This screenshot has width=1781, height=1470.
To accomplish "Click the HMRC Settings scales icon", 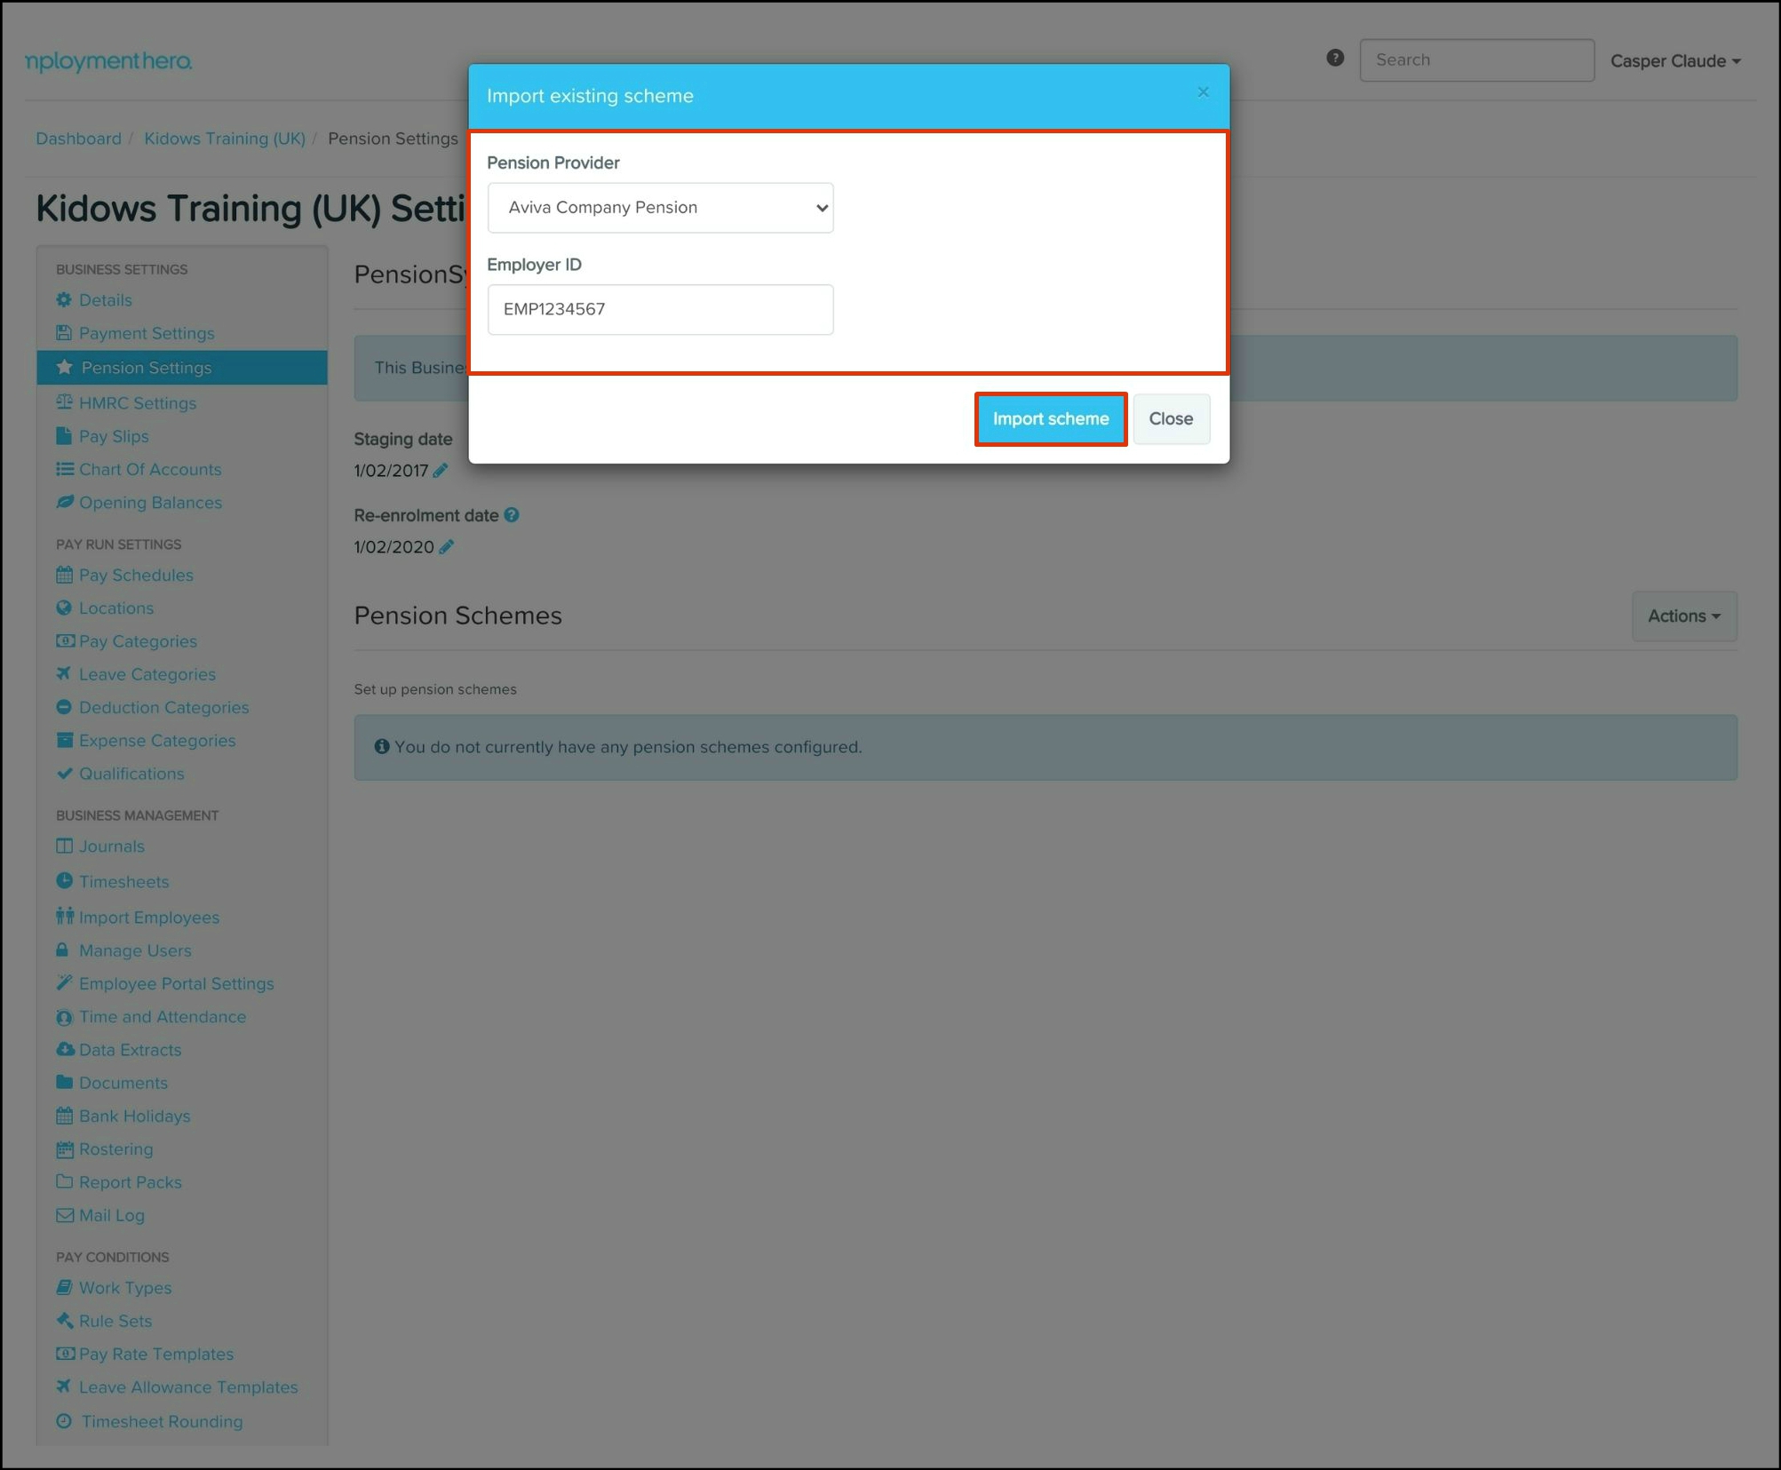I will [x=64, y=402].
